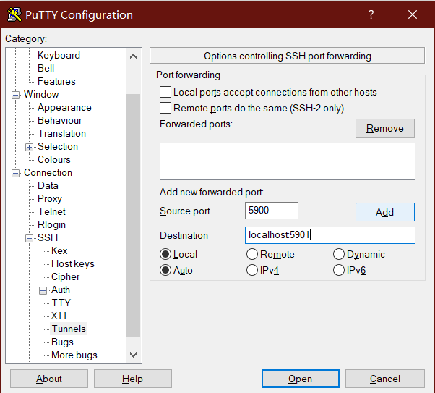
Task: Open the Bugs category
Action: 62,342
